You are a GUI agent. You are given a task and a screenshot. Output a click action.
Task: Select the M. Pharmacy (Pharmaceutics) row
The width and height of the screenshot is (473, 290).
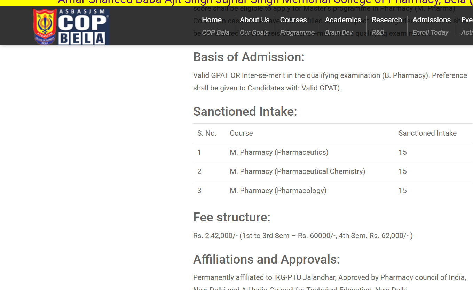279,152
